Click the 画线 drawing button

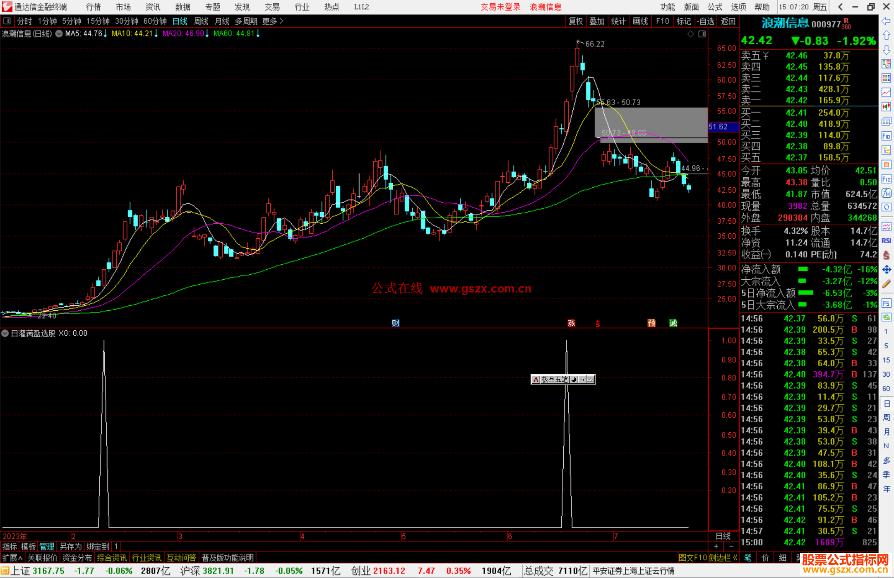pyautogui.click(x=640, y=21)
